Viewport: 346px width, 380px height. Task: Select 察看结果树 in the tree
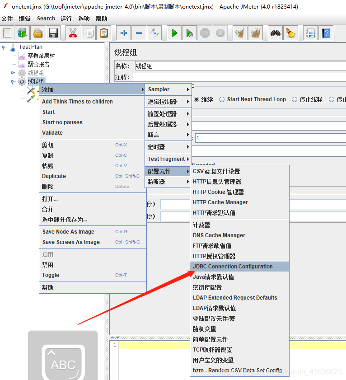pos(41,56)
